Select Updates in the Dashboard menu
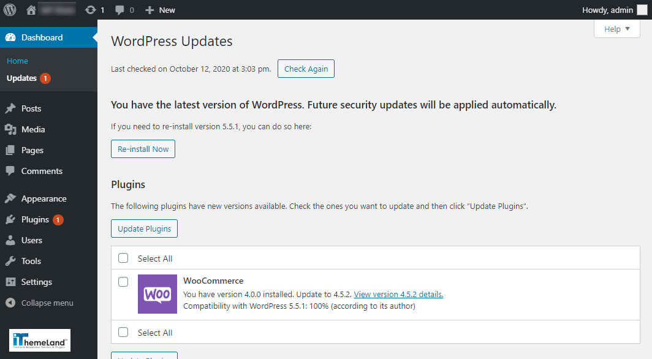 click(x=23, y=78)
